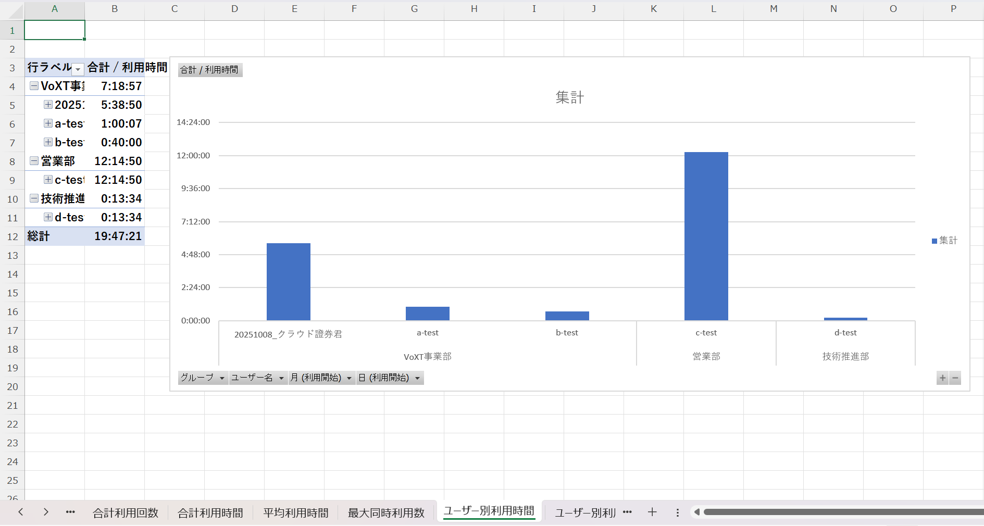The image size is (984, 526).
Task: Expand the a-test row in pivot table
Action: point(48,123)
